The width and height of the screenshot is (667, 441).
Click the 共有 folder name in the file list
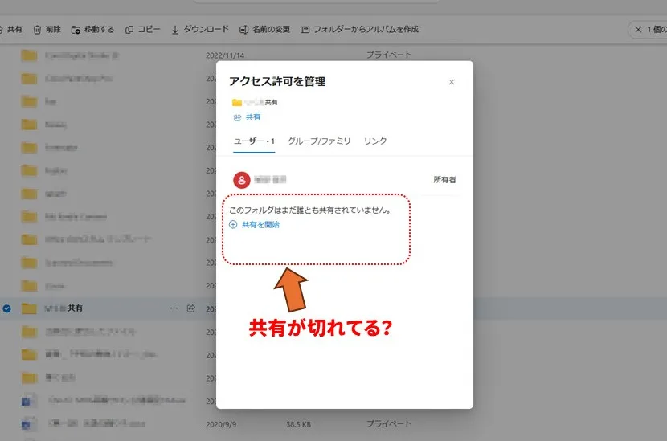coord(63,308)
